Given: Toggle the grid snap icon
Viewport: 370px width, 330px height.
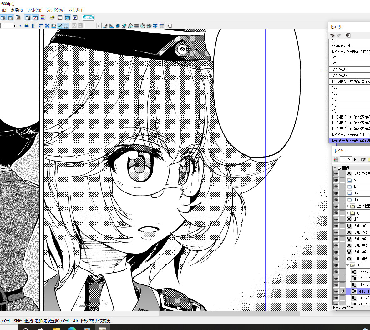Looking at the screenshot, I should [161, 26].
